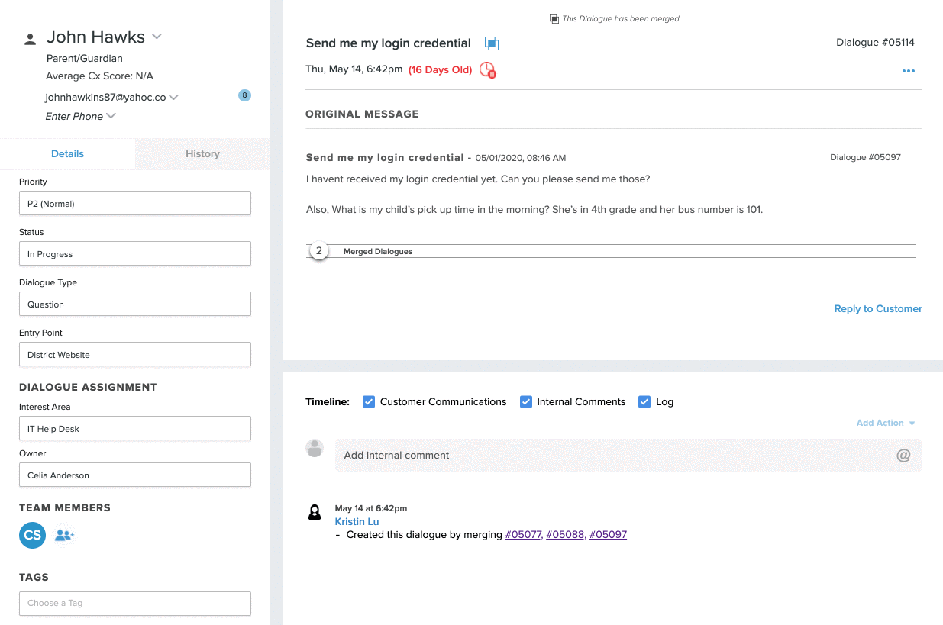The width and height of the screenshot is (943, 625).
Task: Click the red paused clock icon
Action: coord(487,70)
